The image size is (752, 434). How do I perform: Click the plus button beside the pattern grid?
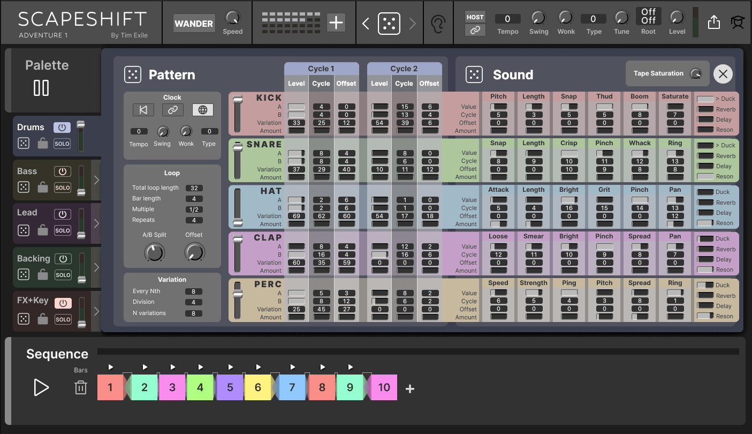point(336,23)
